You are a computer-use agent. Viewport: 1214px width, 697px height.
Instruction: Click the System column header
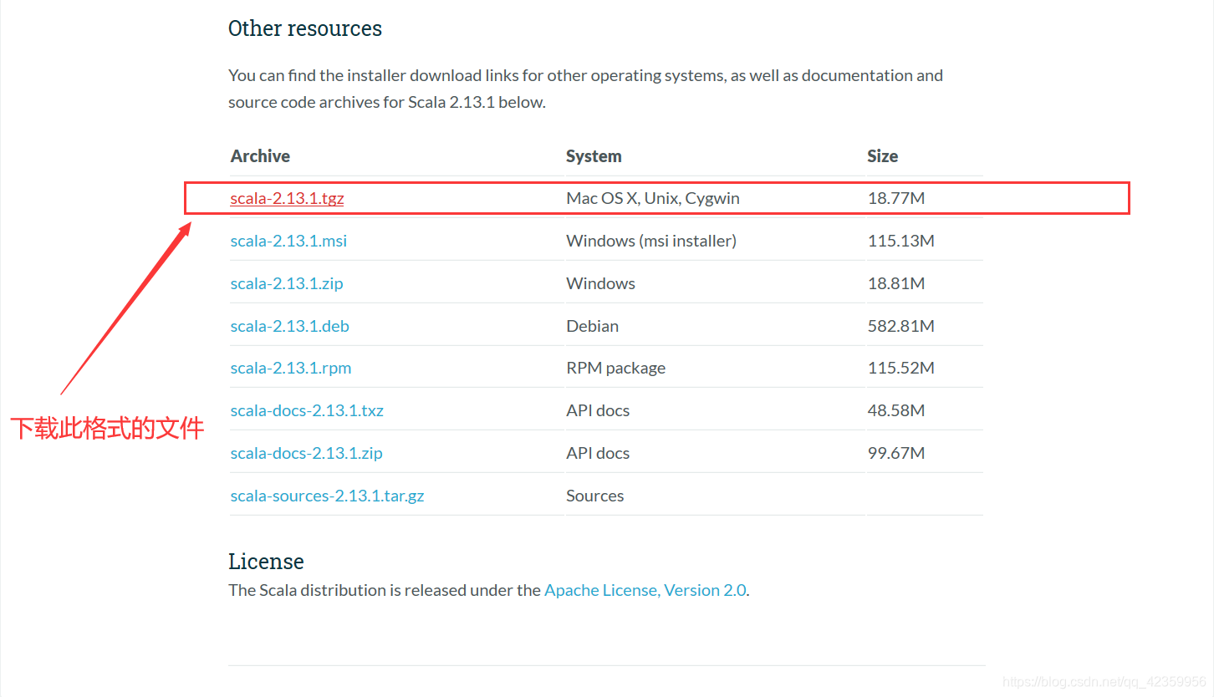(x=594, y=156)
